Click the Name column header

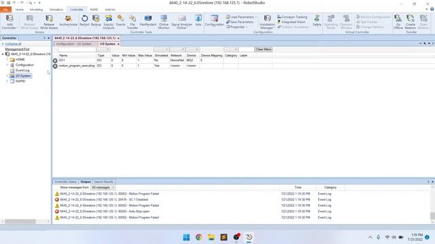tap(63, 56)
